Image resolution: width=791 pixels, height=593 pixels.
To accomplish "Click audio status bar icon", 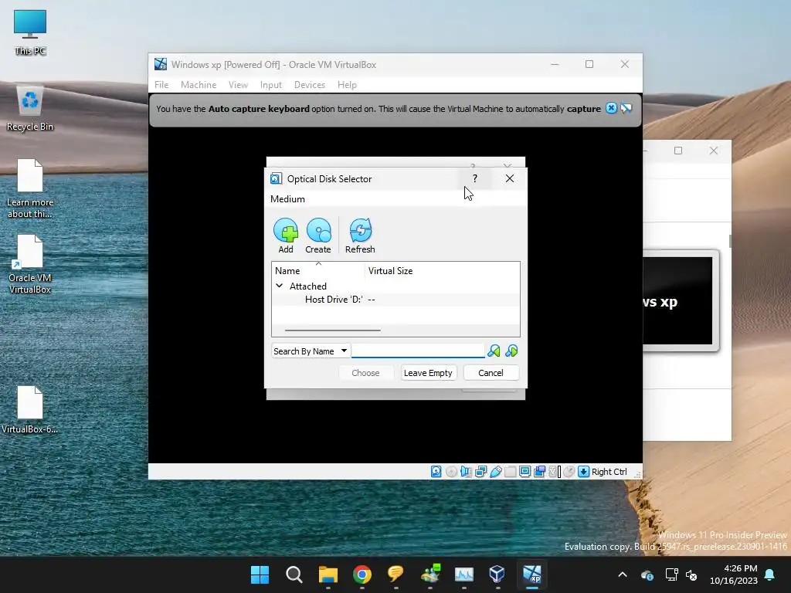I will click(466, 472).
